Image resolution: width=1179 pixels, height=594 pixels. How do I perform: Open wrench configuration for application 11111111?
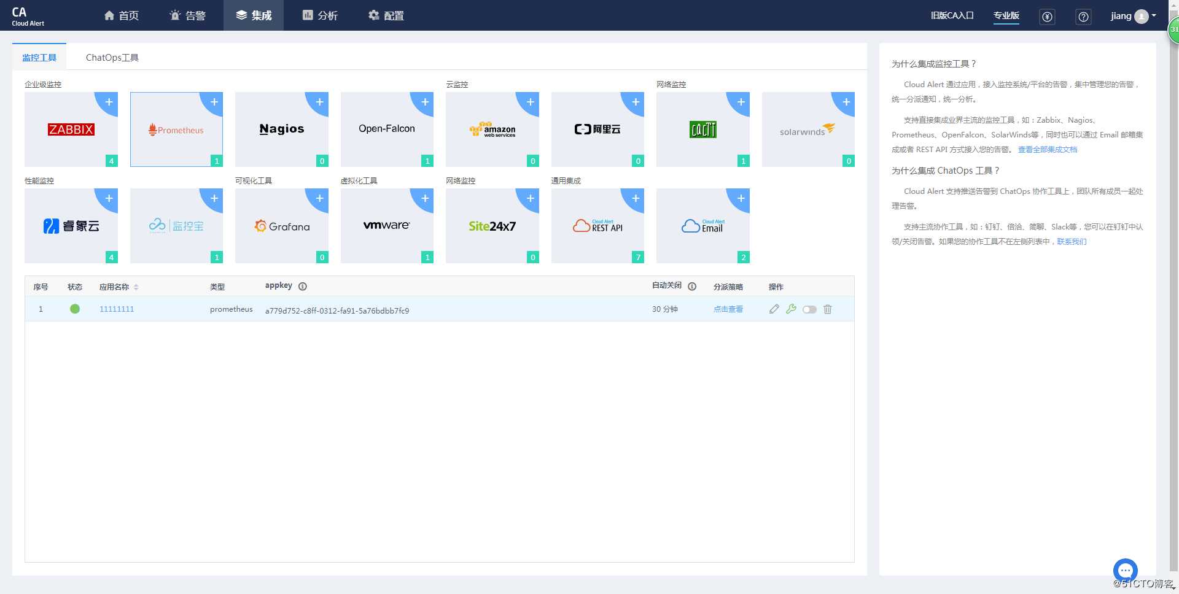pos(791,309)
